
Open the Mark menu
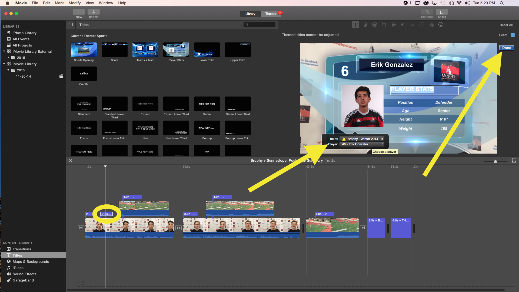[x=59, y=3]
